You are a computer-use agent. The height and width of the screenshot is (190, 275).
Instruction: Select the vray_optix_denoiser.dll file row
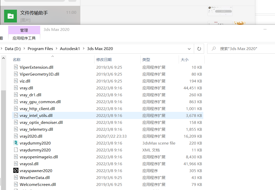point(108,123)
